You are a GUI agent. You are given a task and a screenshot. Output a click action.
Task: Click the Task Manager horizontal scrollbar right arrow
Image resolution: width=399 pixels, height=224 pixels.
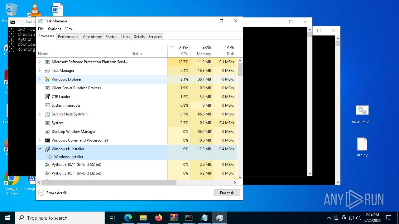(x=235, y=182)
